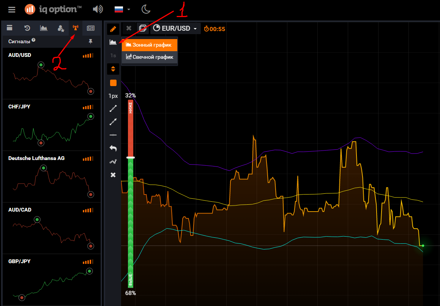Expand the Russian flag language dropdown

[x=123, y=9]
